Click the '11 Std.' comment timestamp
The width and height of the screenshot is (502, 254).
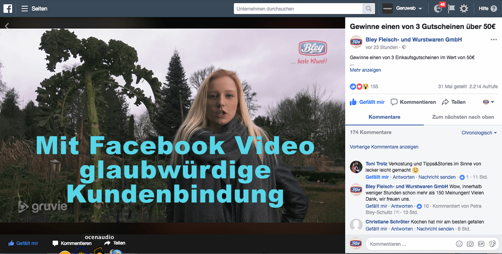point(479,177)
